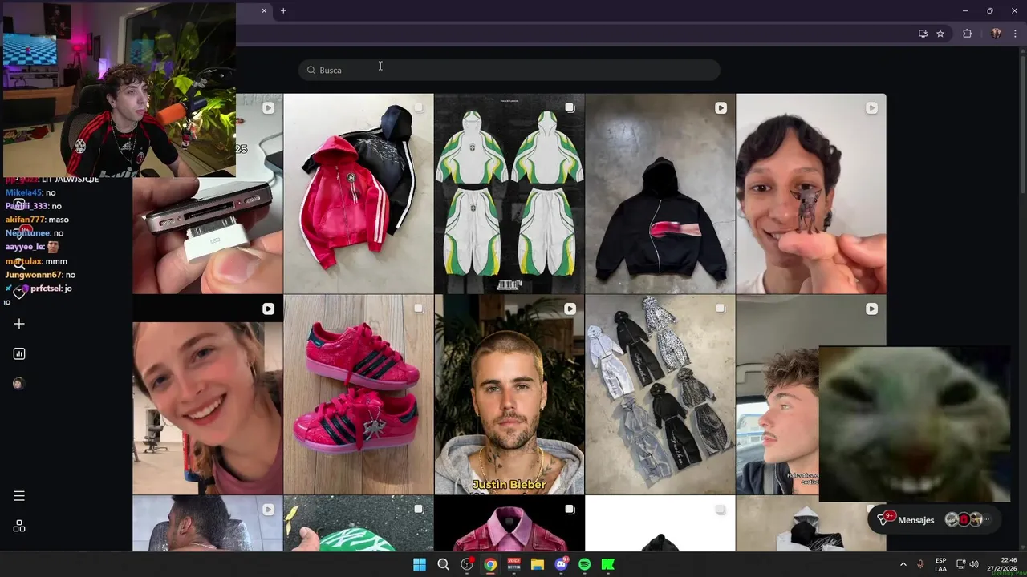
Task: Open green and white tracksuit design post
Action: [x=509, y=193]
